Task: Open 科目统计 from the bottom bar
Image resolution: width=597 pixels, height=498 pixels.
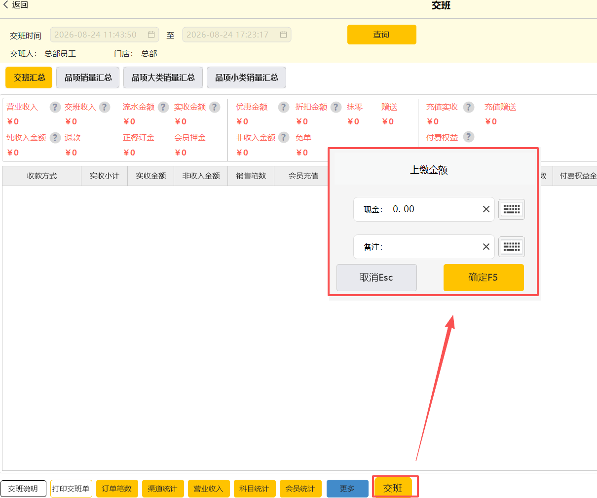Action: click(255, 489)
